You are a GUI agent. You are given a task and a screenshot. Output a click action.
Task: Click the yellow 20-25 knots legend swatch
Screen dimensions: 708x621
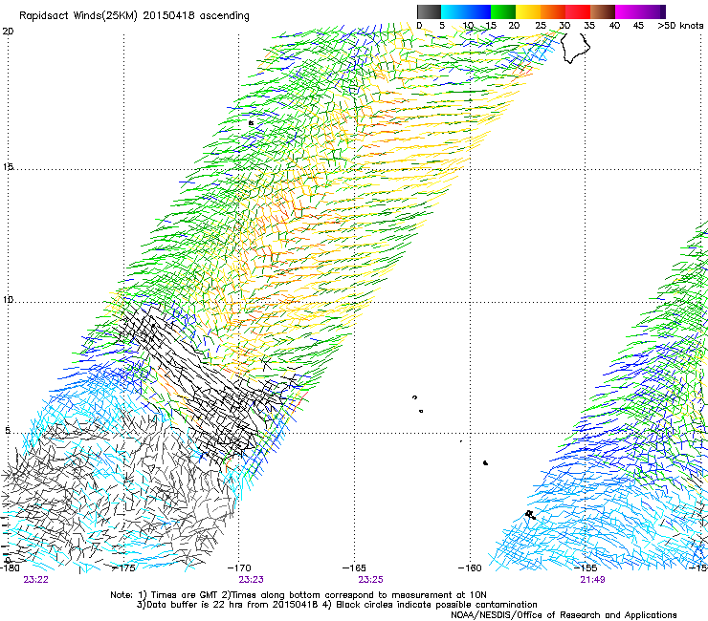[x=528, y=11]
